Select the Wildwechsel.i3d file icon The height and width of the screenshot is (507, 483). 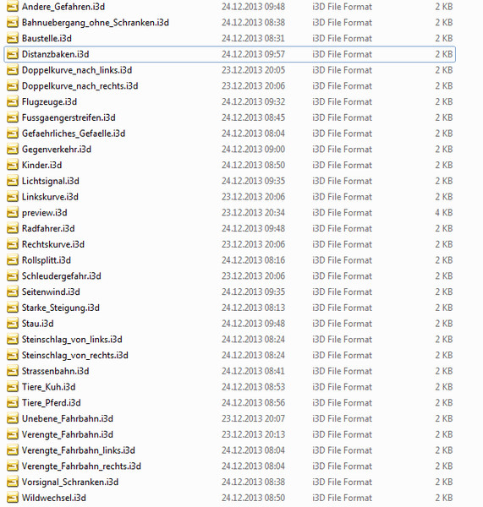tap(13, 498)
